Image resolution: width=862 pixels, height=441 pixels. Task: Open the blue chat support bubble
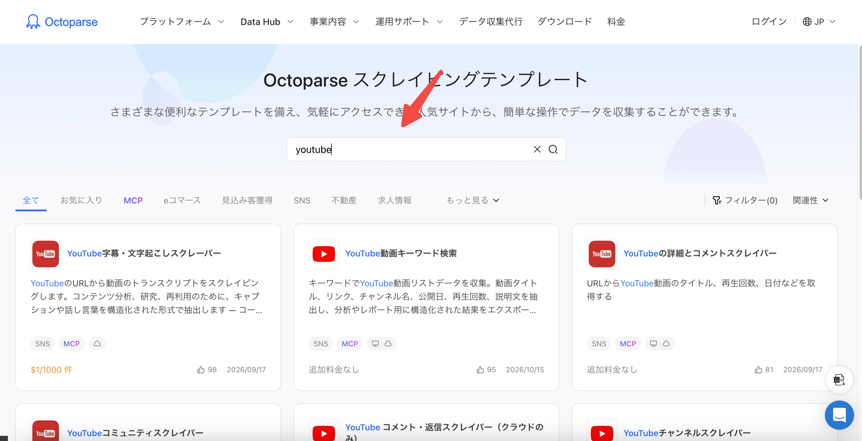839,415
